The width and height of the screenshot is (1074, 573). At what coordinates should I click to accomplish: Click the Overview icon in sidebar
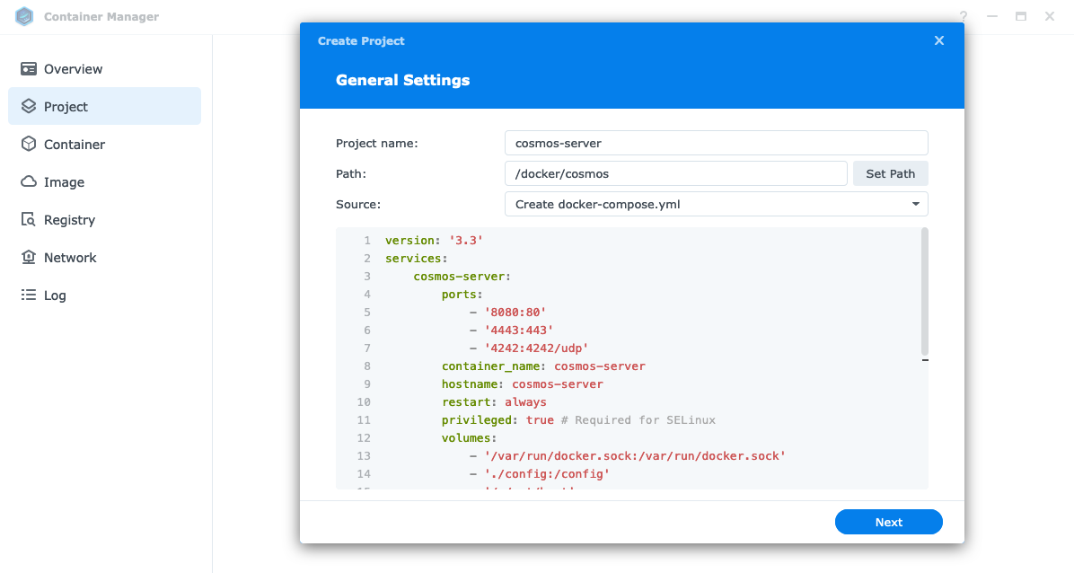(x=29, y=69)
